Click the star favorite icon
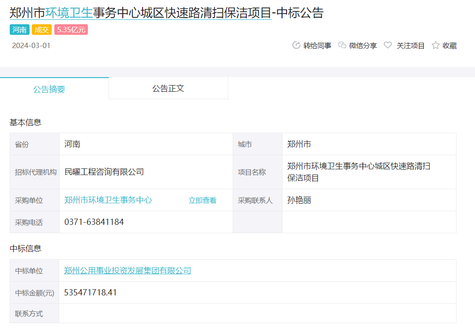 (x=436, y=45)
